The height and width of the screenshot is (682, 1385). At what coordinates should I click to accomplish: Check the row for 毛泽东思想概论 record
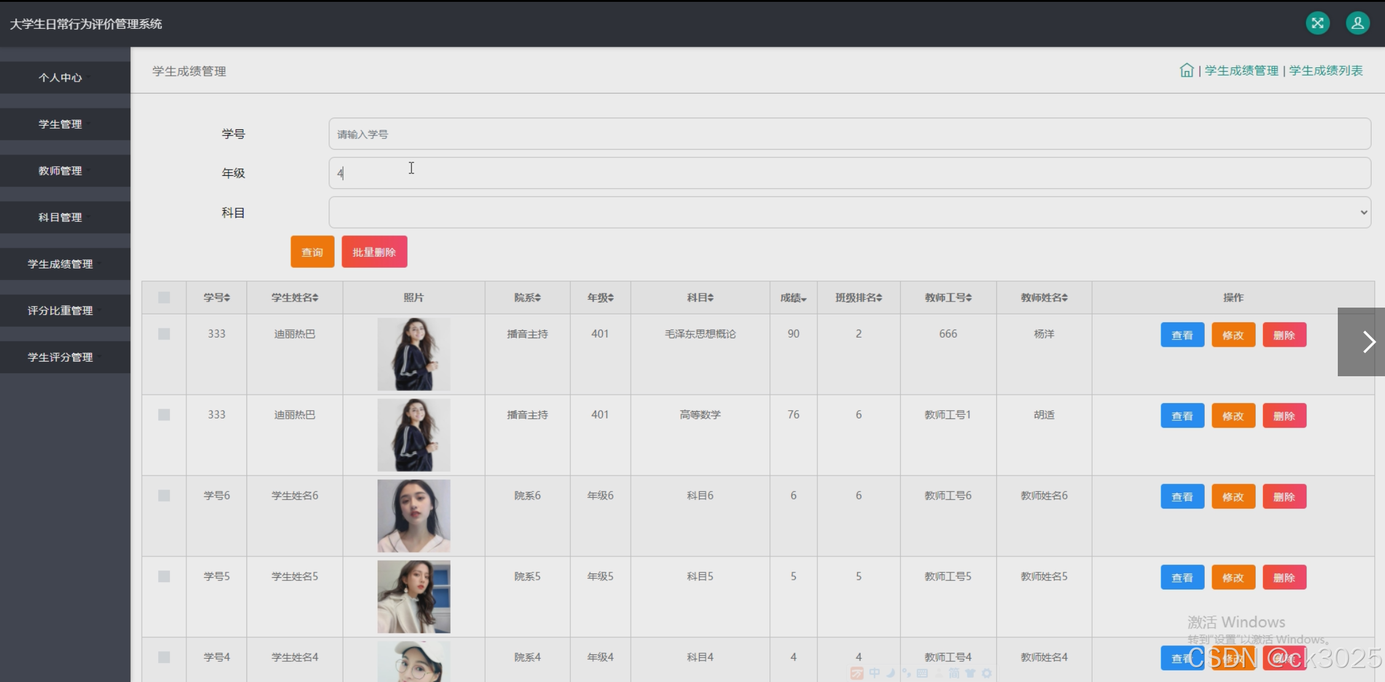164,334
